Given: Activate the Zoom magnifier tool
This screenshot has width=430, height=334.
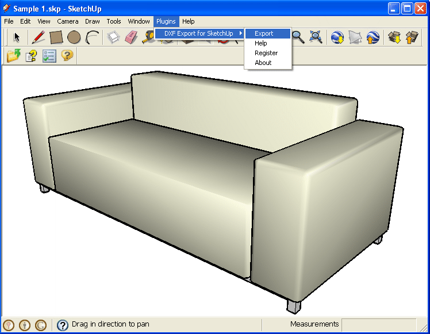Looking at the screenshot, I should [298, 37].
